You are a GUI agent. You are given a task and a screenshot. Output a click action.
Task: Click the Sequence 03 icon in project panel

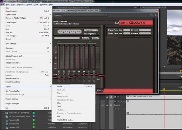(x=7, y=124)
